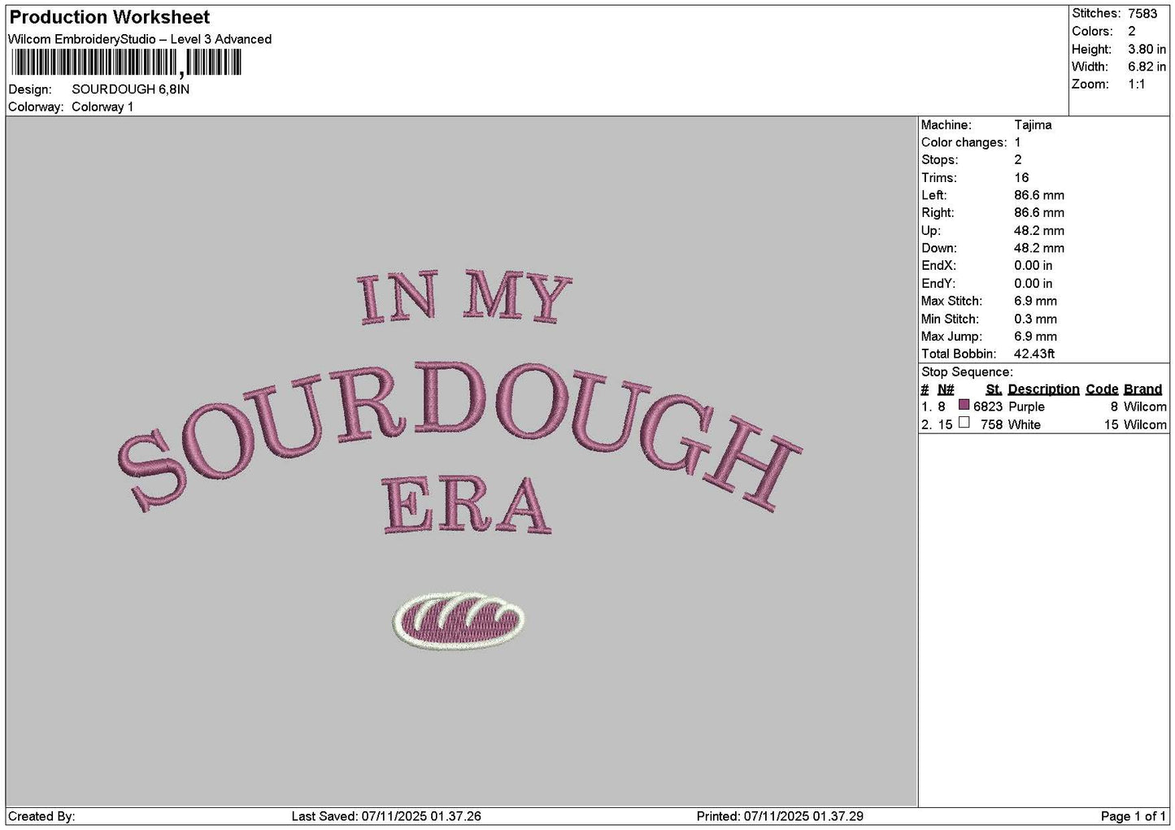Click the Right label
The height and width of the screenshot is (830, 1175).
tap(938, 213)
